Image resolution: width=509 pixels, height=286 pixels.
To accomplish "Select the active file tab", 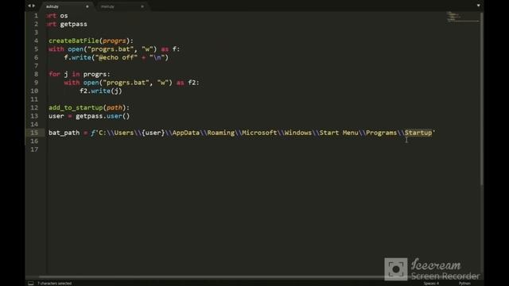I will tap(67, 6).
